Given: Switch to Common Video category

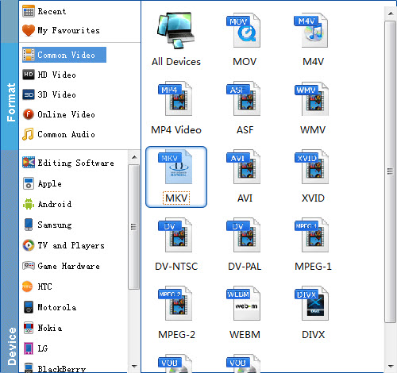Looking at the screenshot, I should (x=64, y=55).
